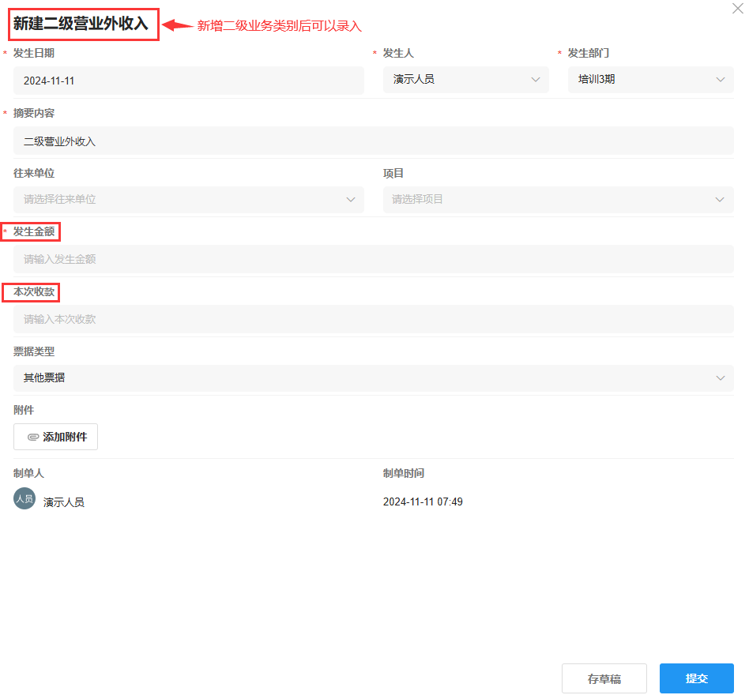Screen dimensions: 749x695
Task: Click the 摘要内容 text field
Action: [373, 140]
